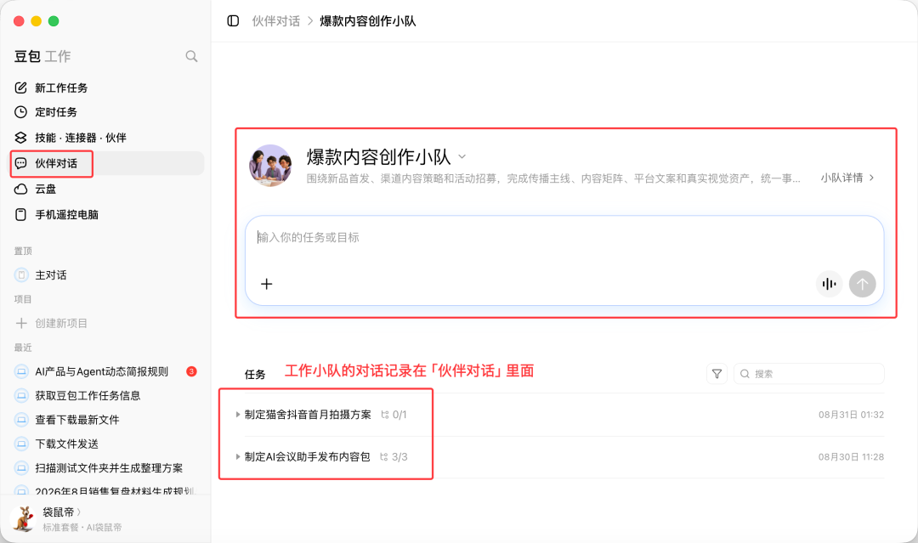The height and width of the screenshot is (543, 918).
Task: Expand the 爆款内容创作小队 dropdown chevron
Action: tap(462, 156)
